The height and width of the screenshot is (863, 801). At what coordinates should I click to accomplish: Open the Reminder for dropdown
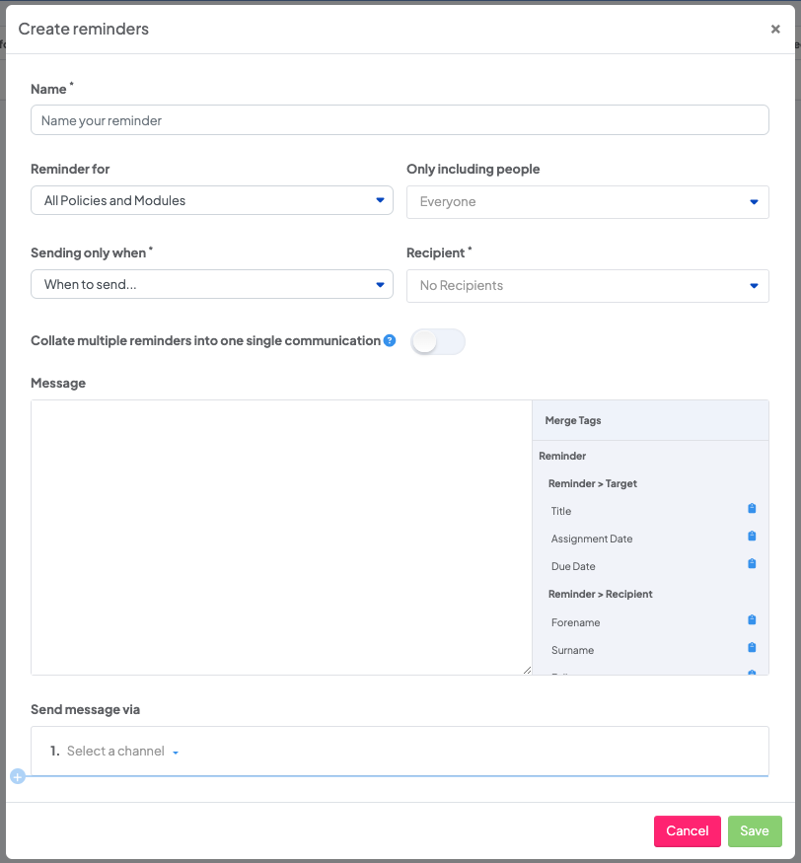(x=212, y=200)
